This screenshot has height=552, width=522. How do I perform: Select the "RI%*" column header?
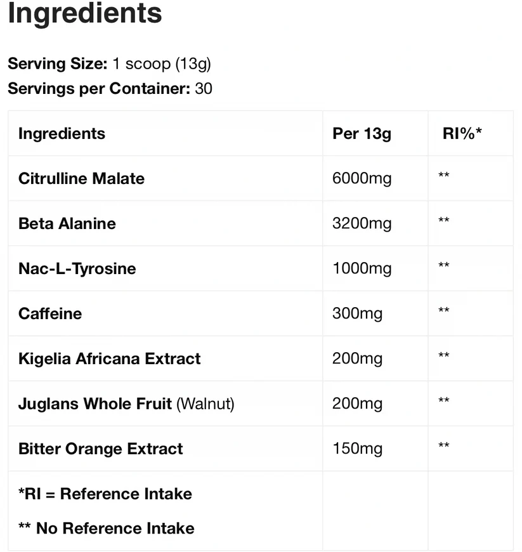462,133
